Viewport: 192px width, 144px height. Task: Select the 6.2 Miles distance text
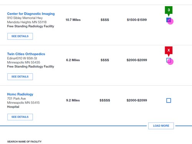73,60
